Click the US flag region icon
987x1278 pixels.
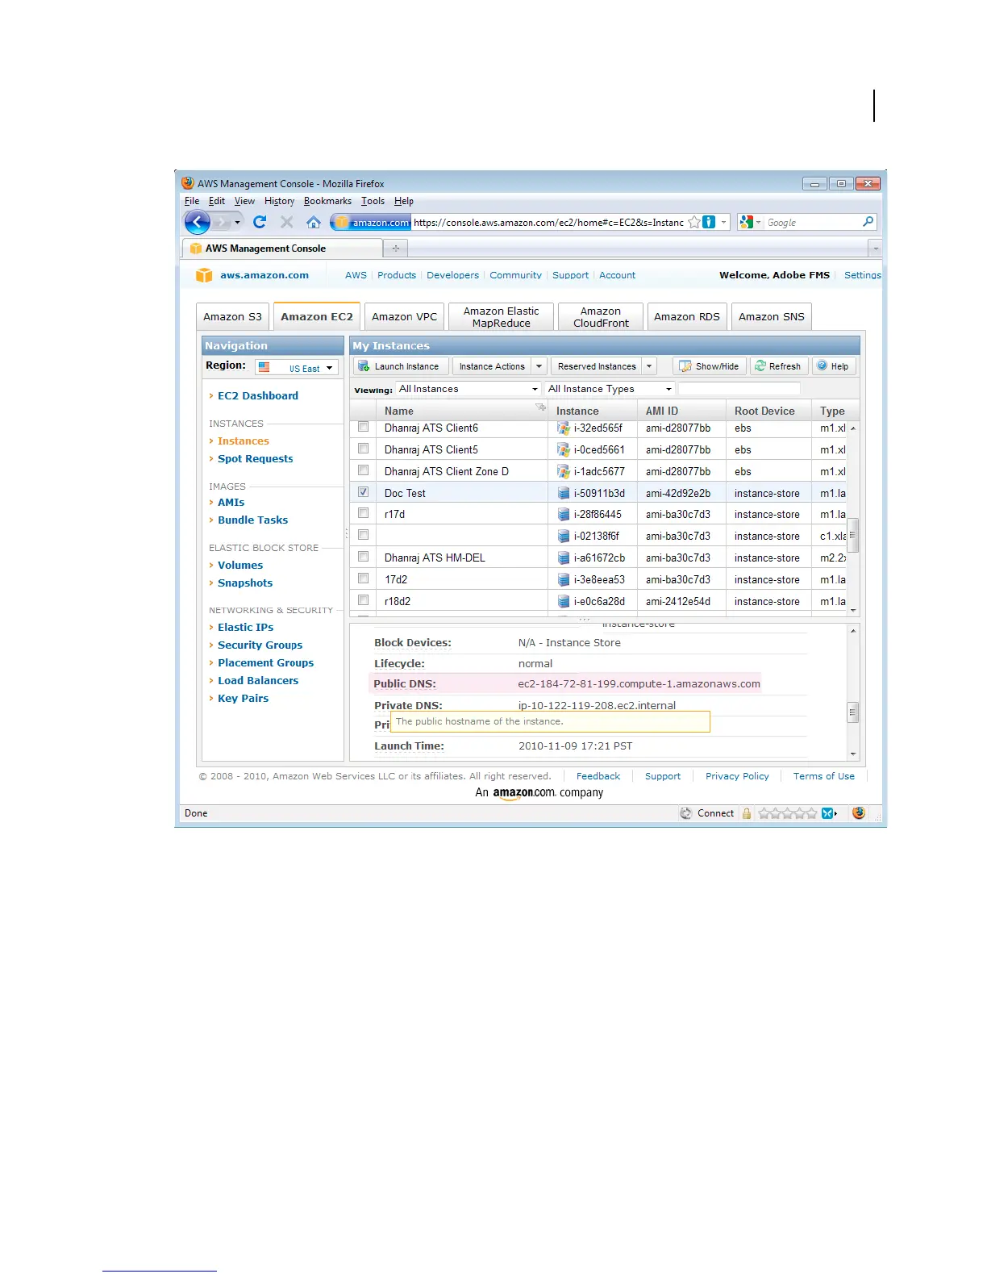pos(264,367)
